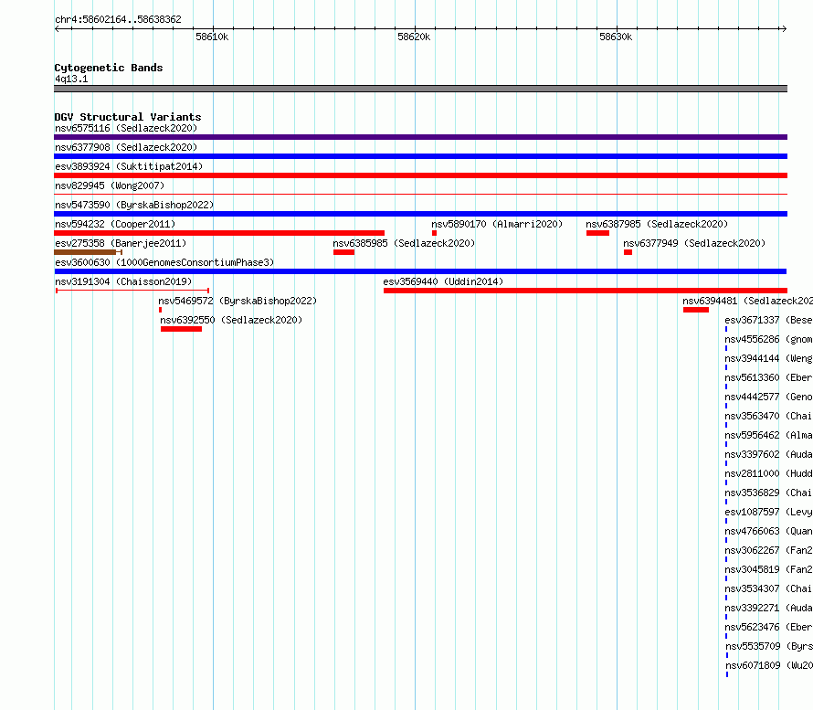This screenshot has width=813, height=710.
Task: Select variant nsv6575116 (Sedlazeck2020) label
Action: click(126, 128)
